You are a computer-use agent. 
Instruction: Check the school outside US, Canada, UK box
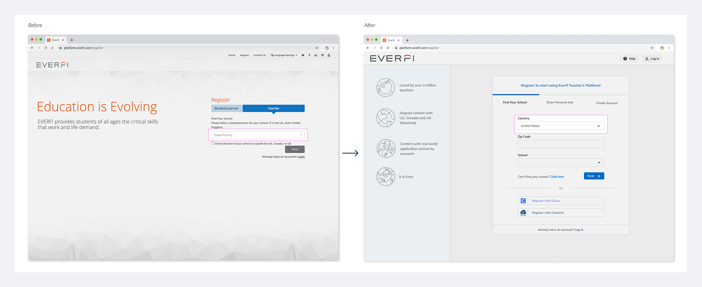point(213,143)
